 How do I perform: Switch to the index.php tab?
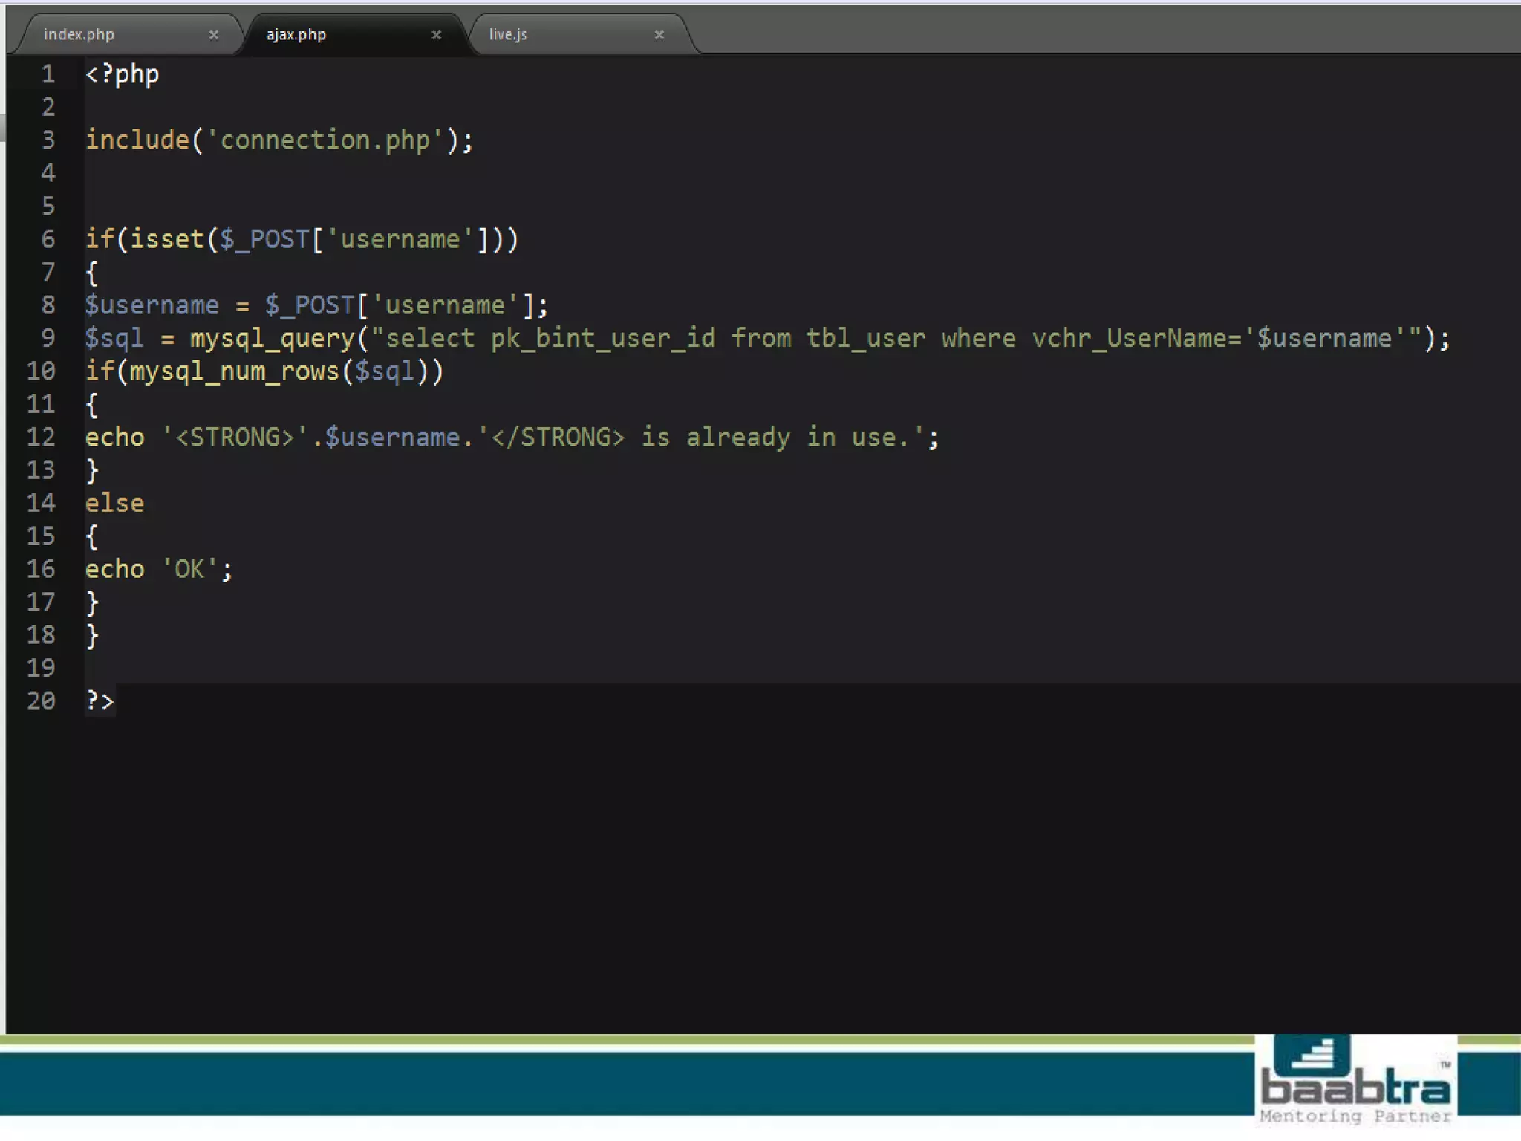[79, 35]
